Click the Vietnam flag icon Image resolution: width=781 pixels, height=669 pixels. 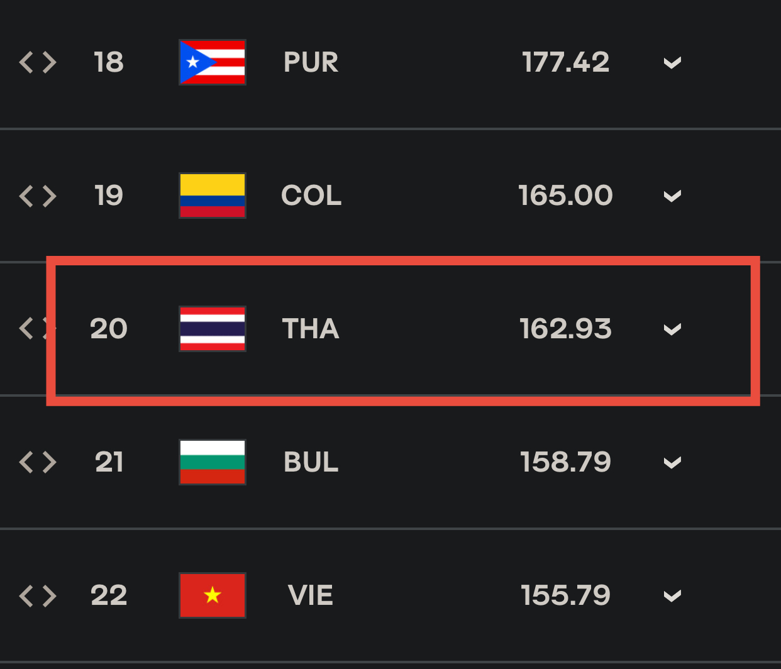point(213,595)
